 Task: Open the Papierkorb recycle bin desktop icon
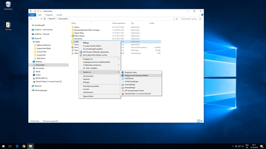[x=8, y=5]
